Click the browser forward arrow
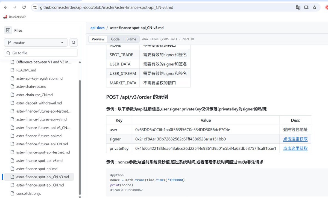This screenshot has width=328, height=198. [x=15, y=7]
